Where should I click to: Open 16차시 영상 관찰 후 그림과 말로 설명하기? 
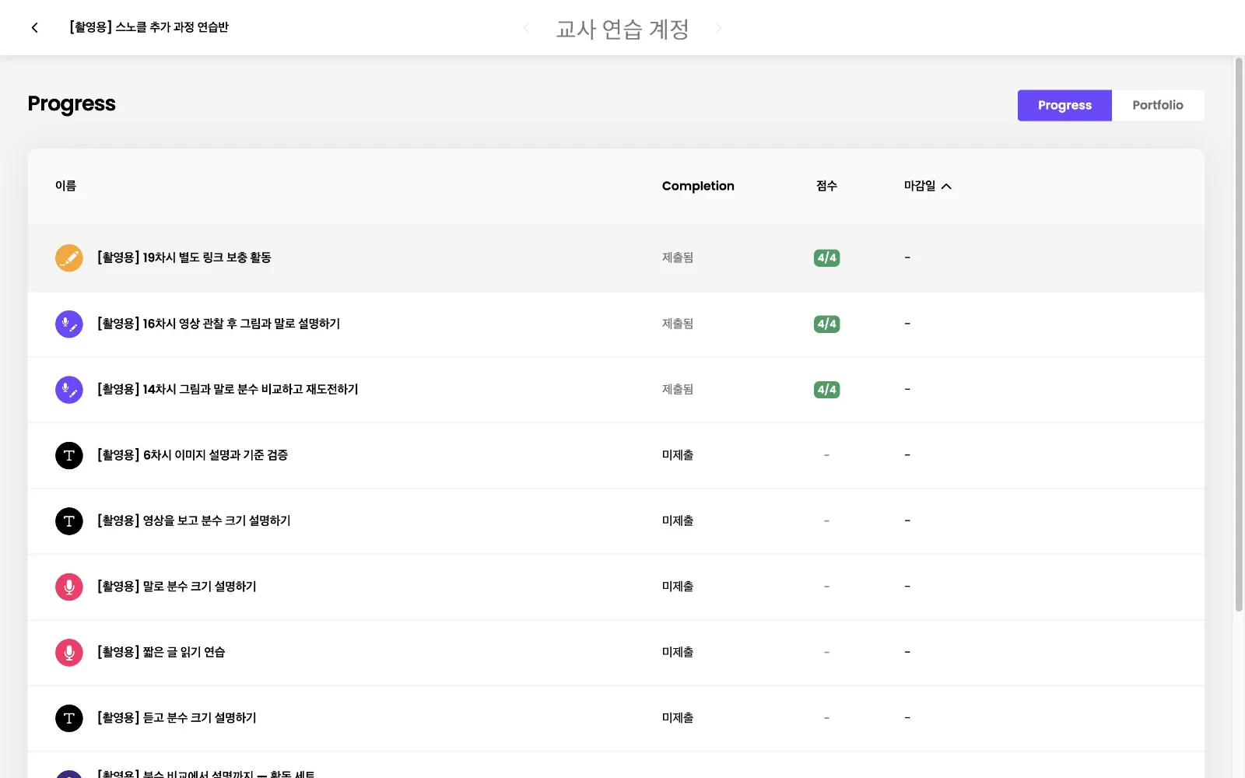coord(219,324)
